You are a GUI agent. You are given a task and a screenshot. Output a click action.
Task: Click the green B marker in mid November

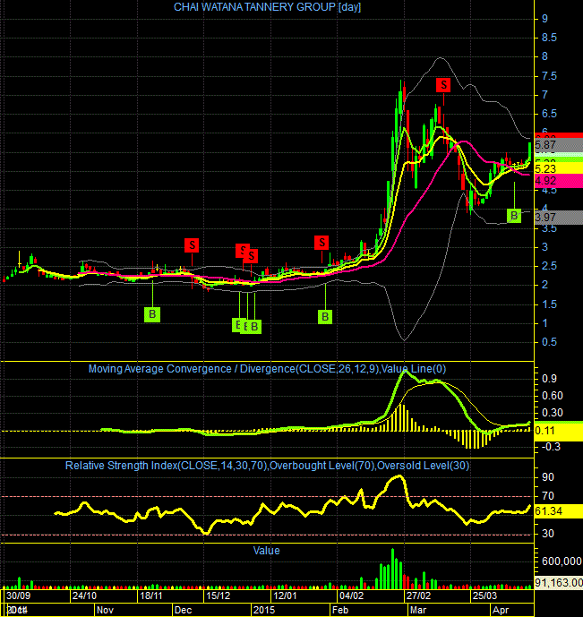(x=152, y=314)
